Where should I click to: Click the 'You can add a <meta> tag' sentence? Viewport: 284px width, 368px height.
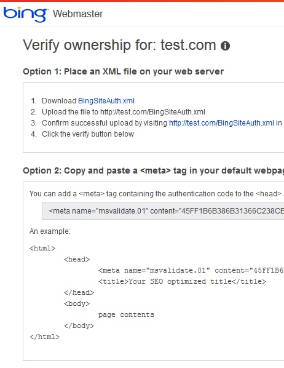[156, 194]
